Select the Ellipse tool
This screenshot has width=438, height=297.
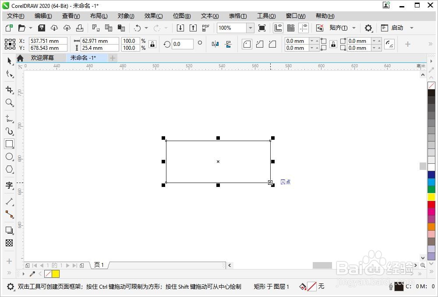coord(10,156)
